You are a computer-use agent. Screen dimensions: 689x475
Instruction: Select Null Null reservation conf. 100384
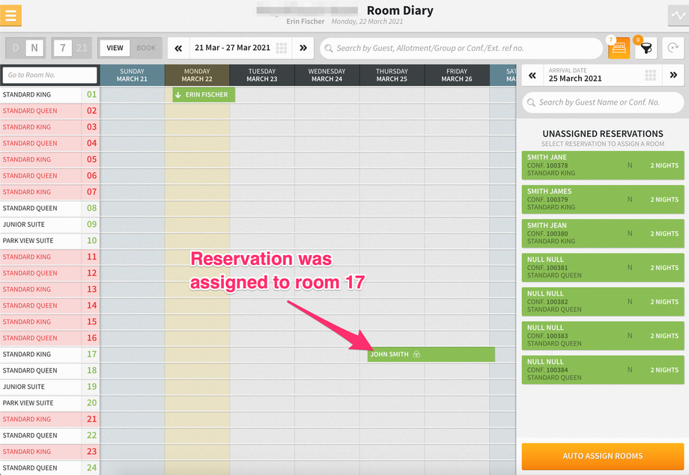[x=603, y=370]
